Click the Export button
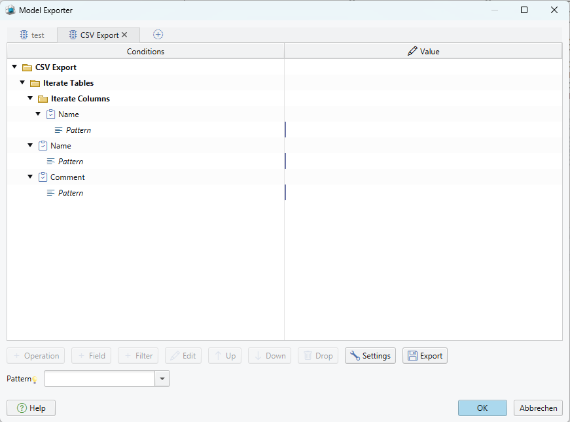The width and height of the screenshot is (570, 422). [425, 355]
